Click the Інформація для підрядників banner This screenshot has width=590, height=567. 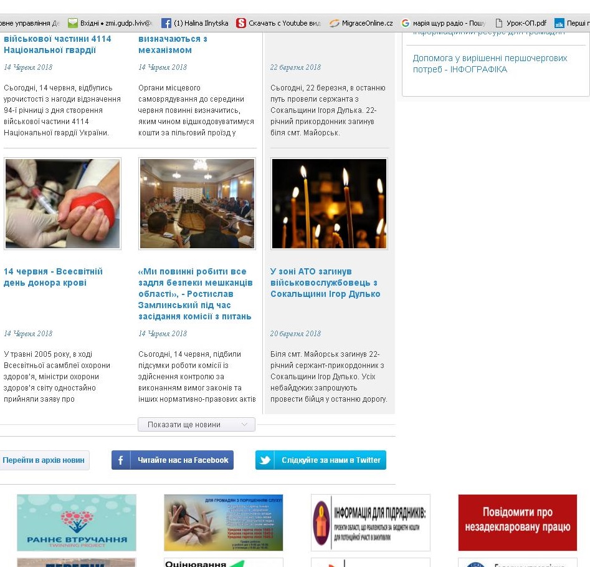(x=371, y=523)
